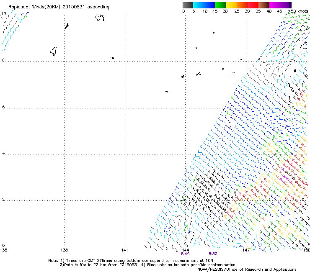Click the purple '8:50' time label
This screenshot has height=272, width=310.
pos(213,254)
